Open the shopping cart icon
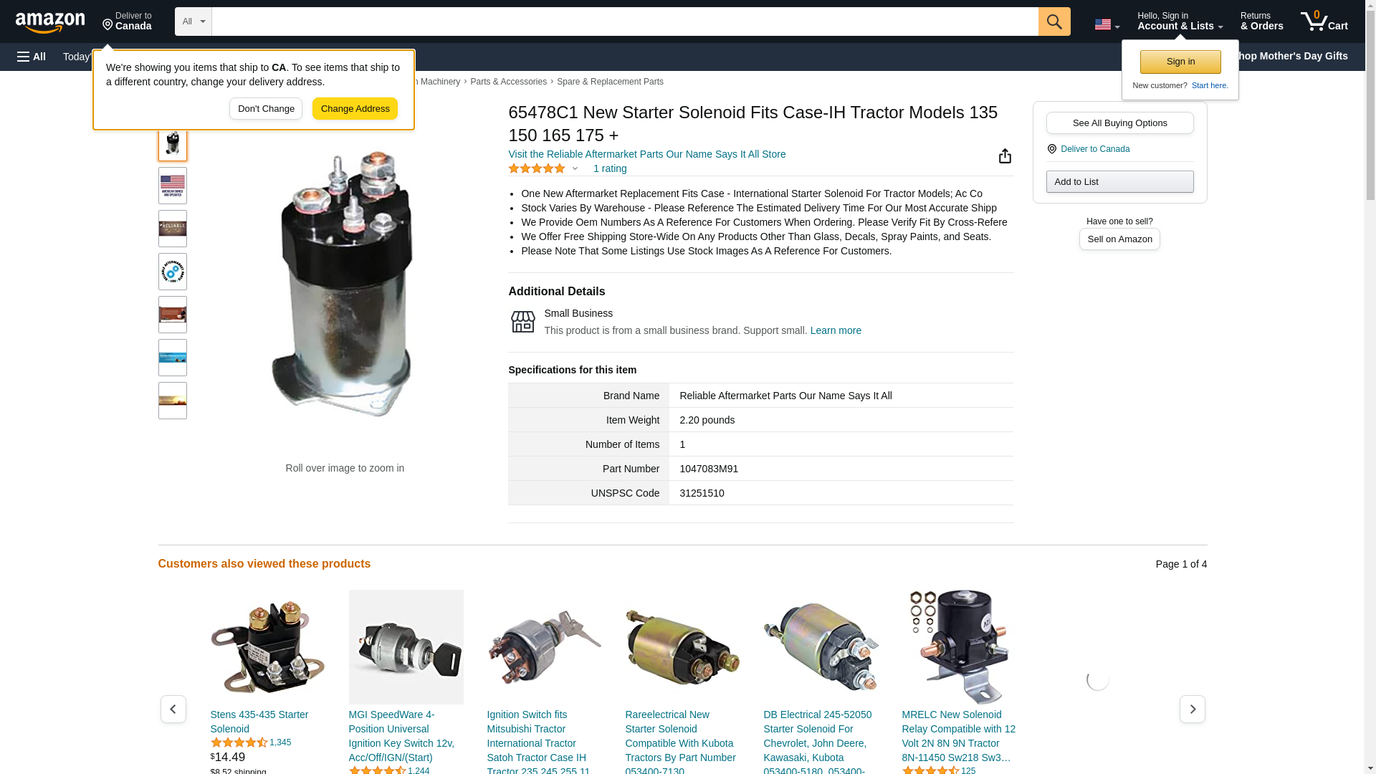The image size is (1376, 774). [x=1324, y=21]
